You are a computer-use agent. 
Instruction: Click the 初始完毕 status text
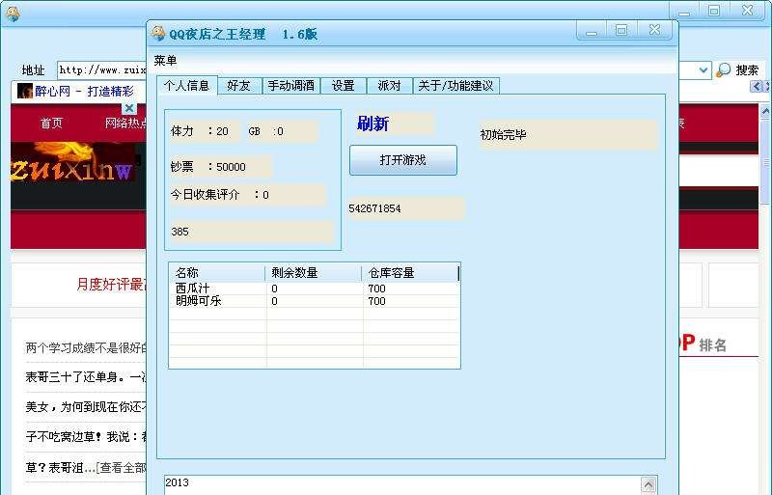tap(503, 134)
